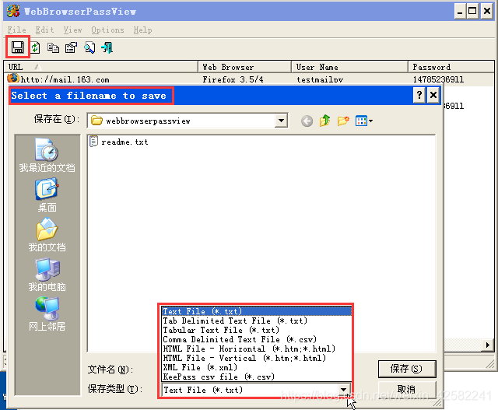This screenshot has width=498, height=410.
Task: Click the Refresh toolbar icon
Action: pyautogui.click(x=35, y=48)
